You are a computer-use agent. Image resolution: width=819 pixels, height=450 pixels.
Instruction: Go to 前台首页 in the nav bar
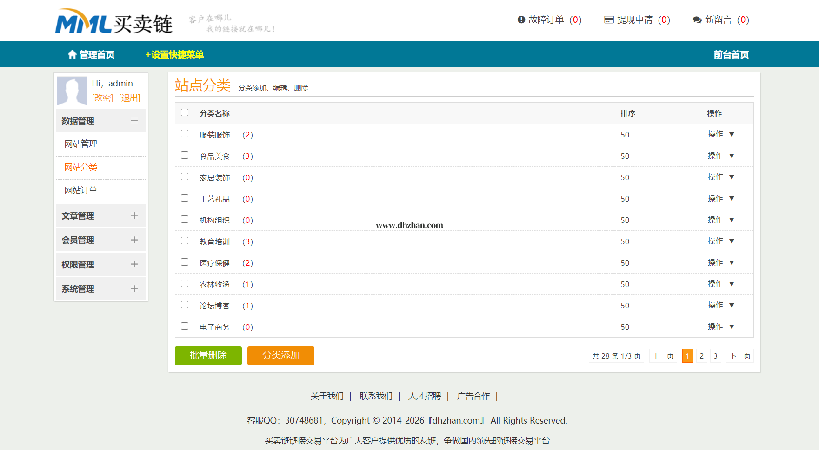tap(731, 55)
